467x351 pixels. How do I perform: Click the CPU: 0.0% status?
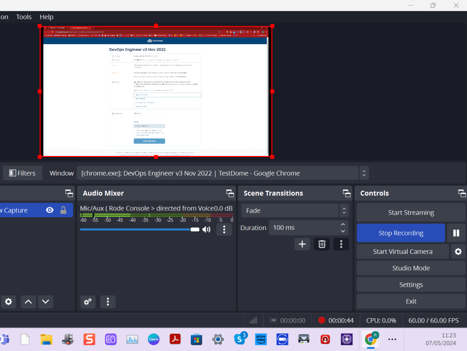tap(381, 320)
